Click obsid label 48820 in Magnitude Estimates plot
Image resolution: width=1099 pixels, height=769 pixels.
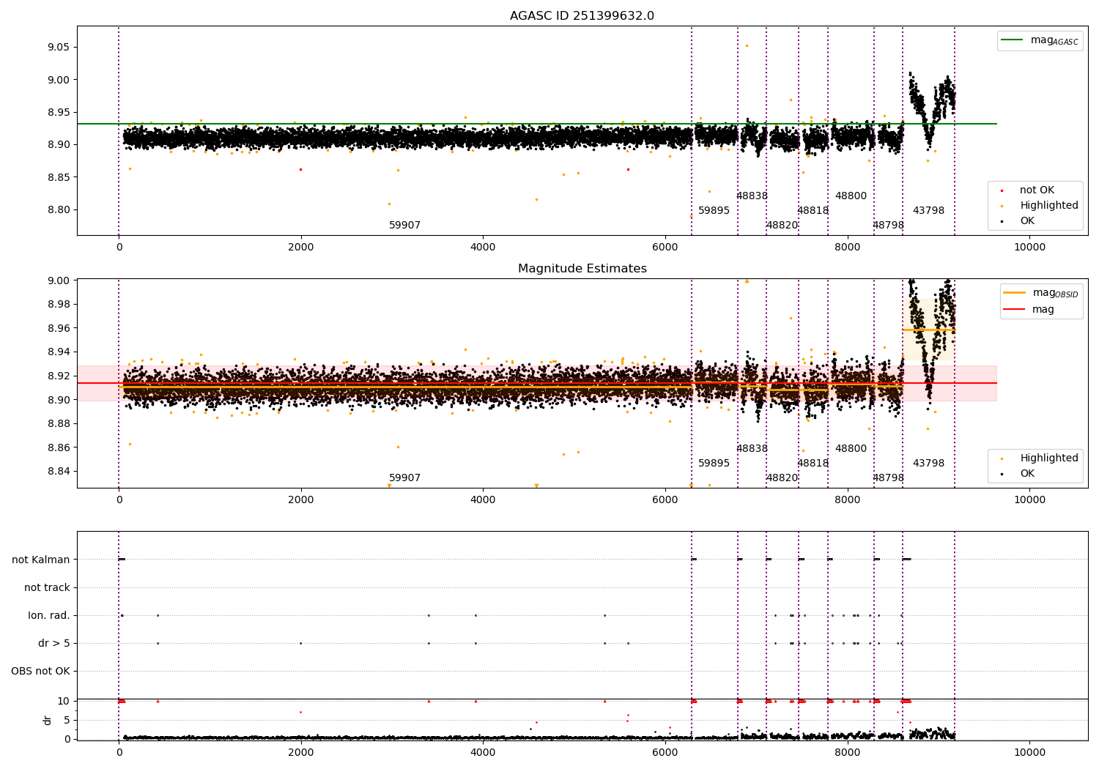[x=782, y=478]
